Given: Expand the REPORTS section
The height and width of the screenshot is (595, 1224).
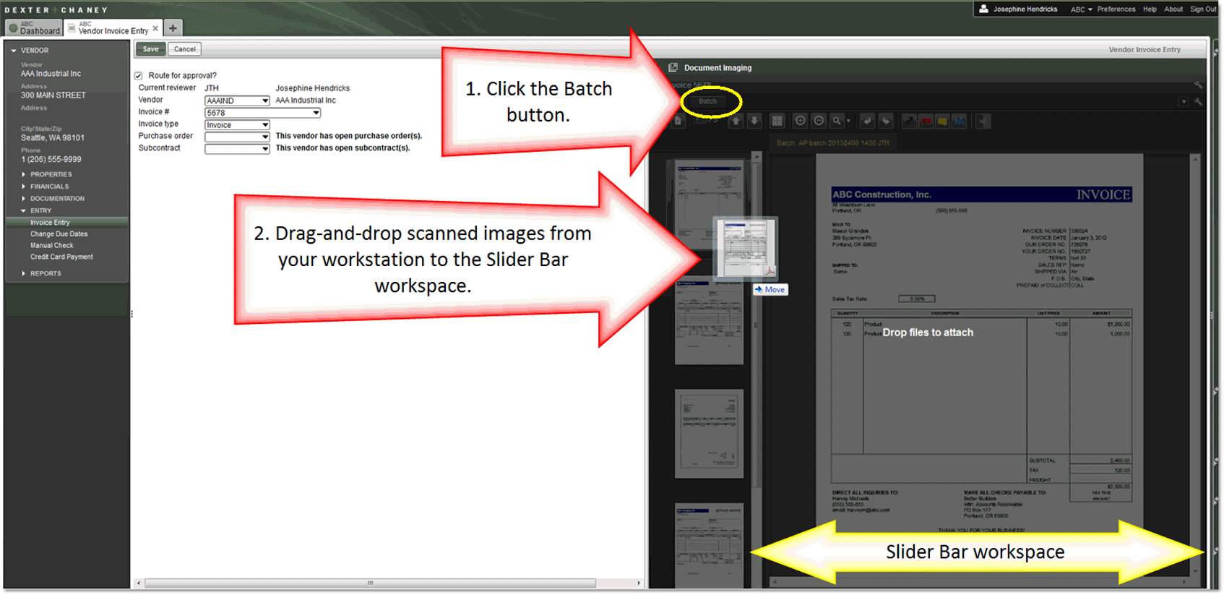Looking at the screenshot, I should point(24,273).
